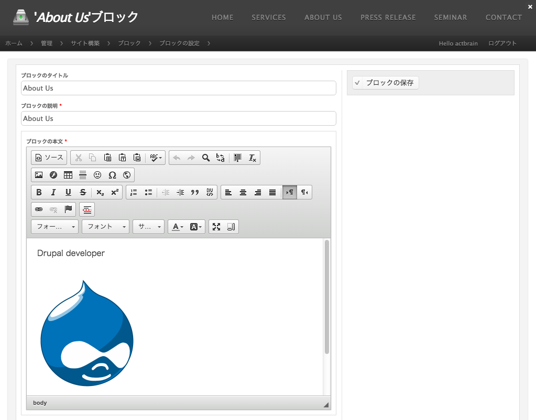The width and height of the screenshot is (536, 420).
Task: Click the ログアウト logout link
Action: point(502,43)
